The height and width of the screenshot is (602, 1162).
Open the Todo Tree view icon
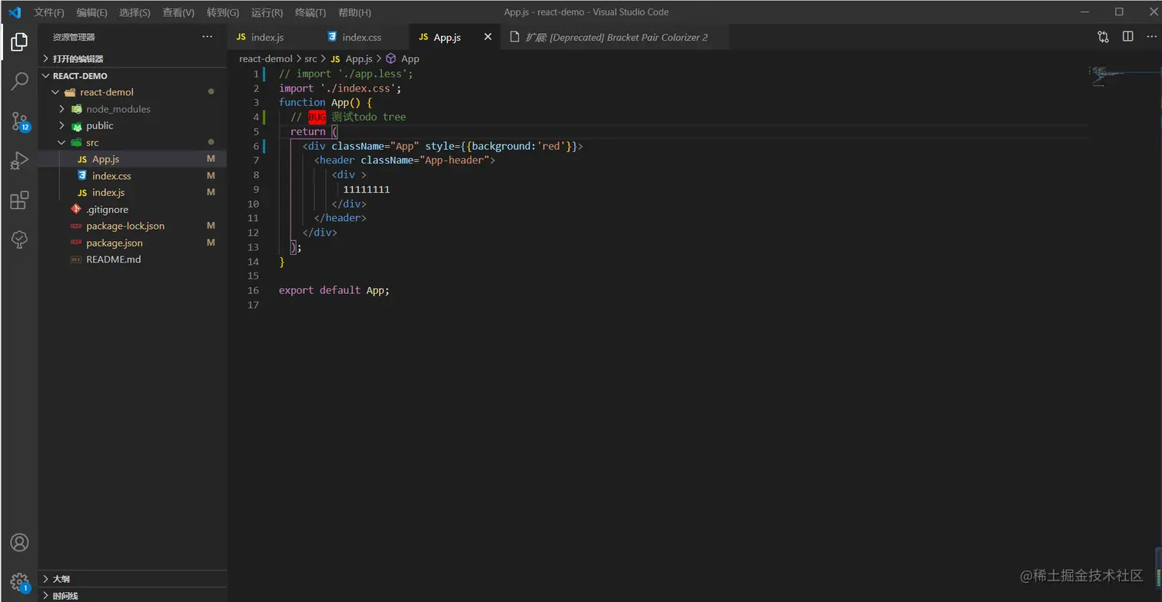[x=19, y=240]
